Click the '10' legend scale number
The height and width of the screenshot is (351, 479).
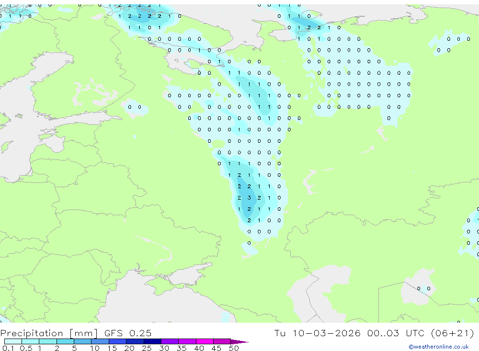[x=95, y=348]
